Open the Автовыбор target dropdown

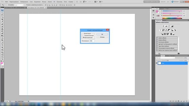point(19,5)
